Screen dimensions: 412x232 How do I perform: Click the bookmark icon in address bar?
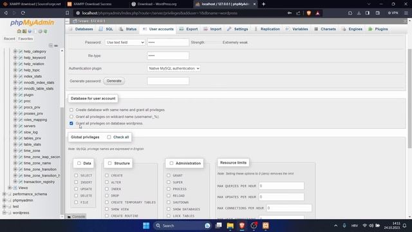point(67,13)
